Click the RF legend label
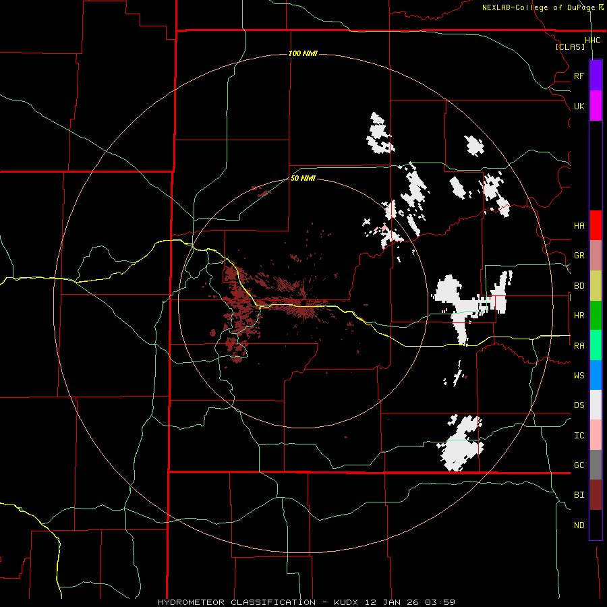 [x=579, y=76]
